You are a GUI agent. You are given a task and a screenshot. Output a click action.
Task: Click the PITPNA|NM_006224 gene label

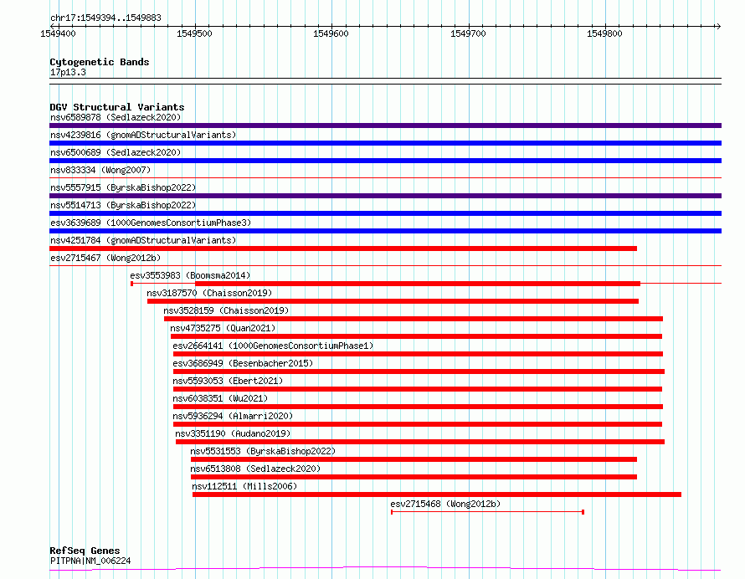point(90,561)
